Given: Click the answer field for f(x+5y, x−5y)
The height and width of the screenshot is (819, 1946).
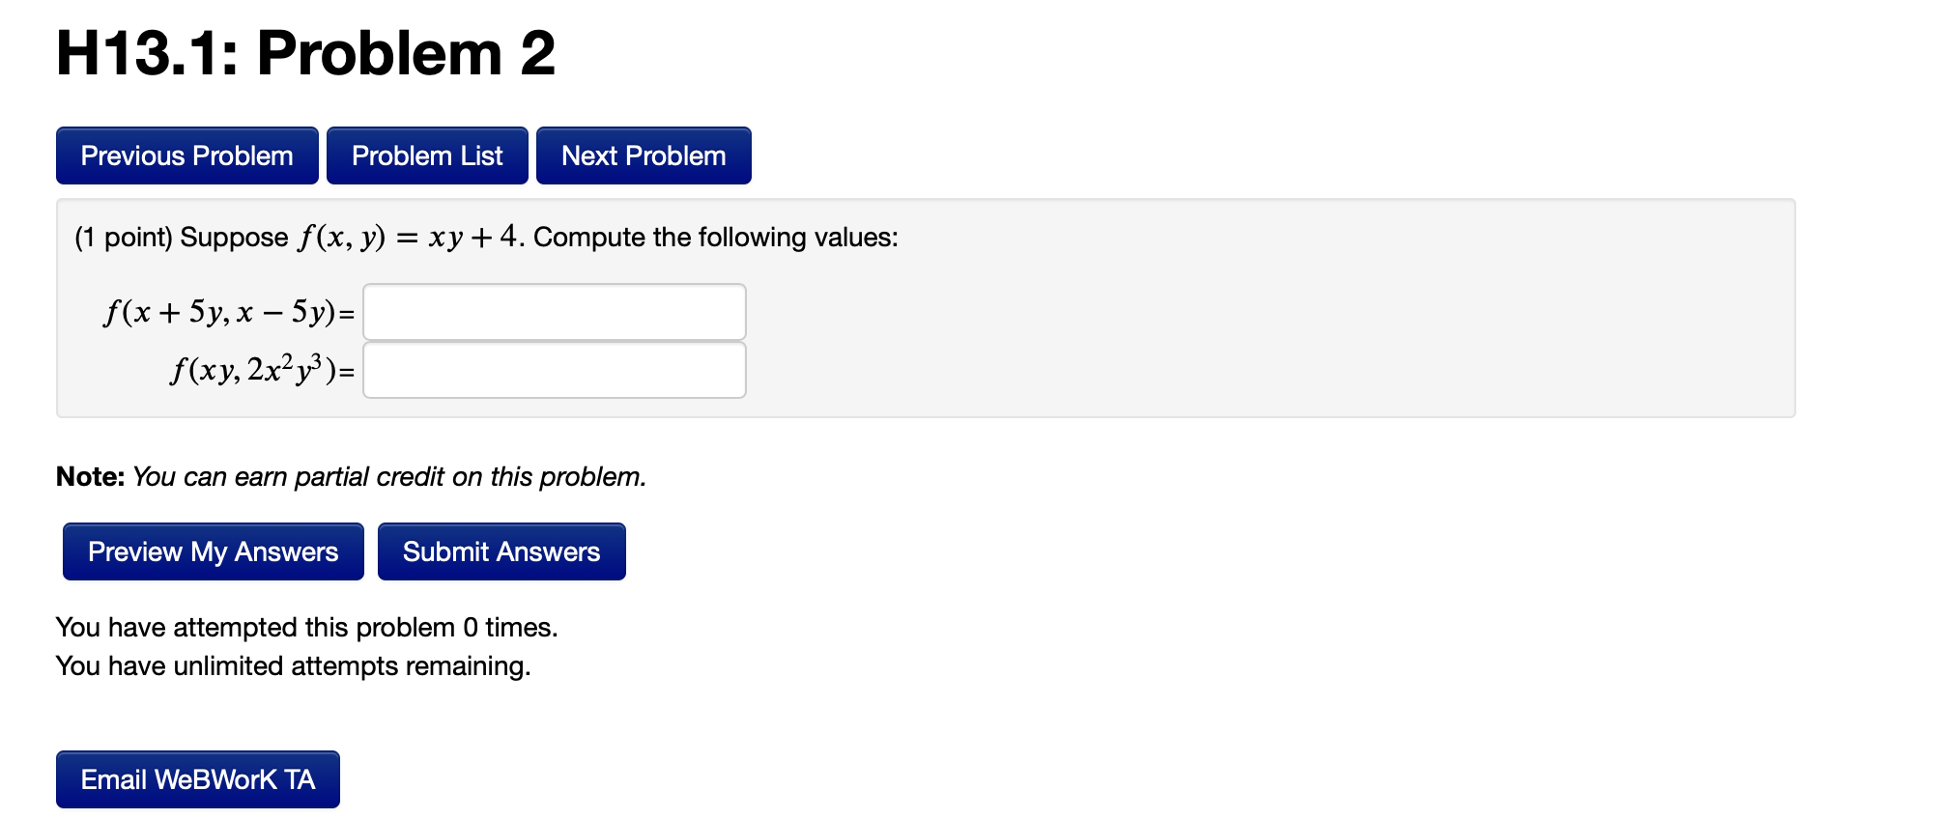Looking at the screenshot, I should (553, 311).
